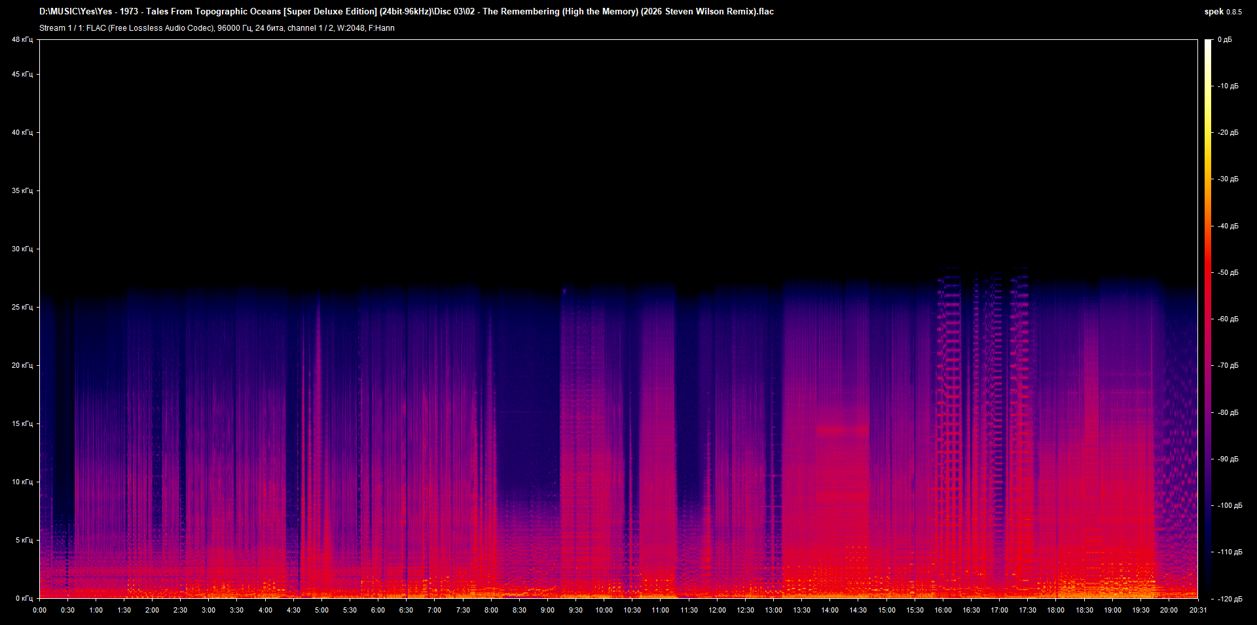Viewport: 1257px width, 625px height.
Task: Click the -50 дБ color scale label
Action: pos(1228,273)
